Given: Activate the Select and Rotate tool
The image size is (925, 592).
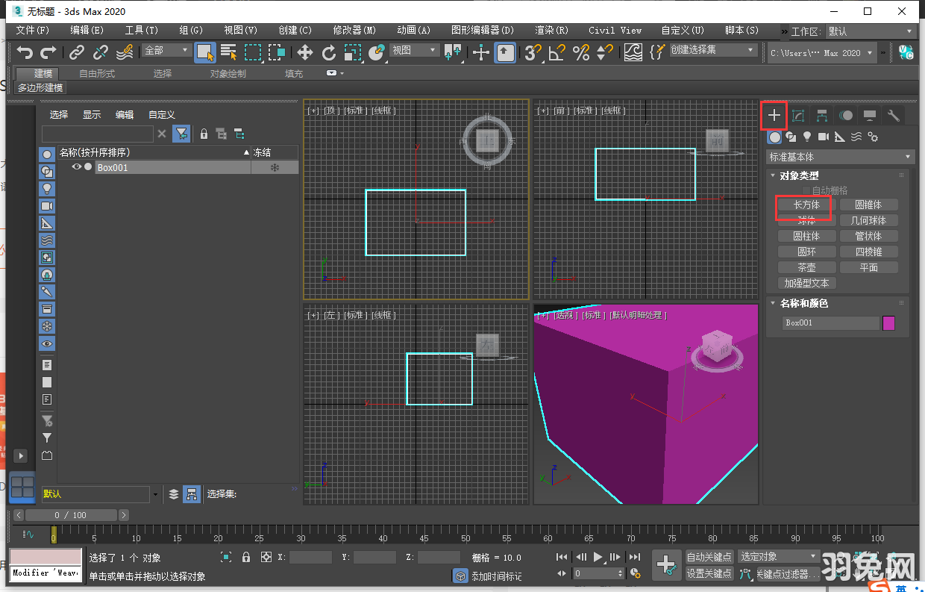Looking at the screenshot, I should [x=328, y=52].
